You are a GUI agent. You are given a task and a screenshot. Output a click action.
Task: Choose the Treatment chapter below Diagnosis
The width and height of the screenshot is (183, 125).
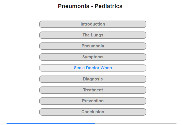click(x=93, y=90)
